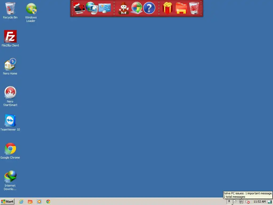Click the globe network icon in dock
The width and height of the screenshot is (273, 205).
click(x=92, y=8)
